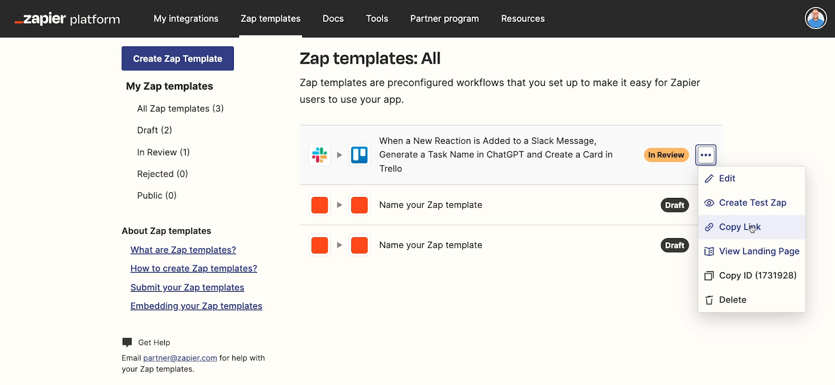Click the second orange icon in the first draft row
835x385 pixels.
point(360,205)
